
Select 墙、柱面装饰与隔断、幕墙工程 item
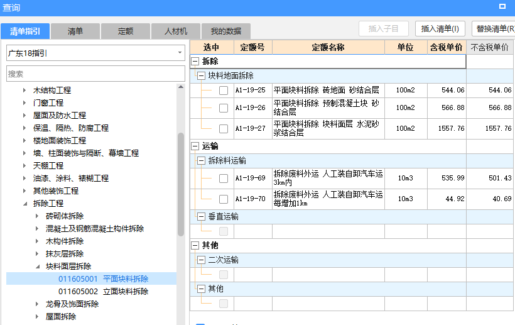[x=85, y=153]
